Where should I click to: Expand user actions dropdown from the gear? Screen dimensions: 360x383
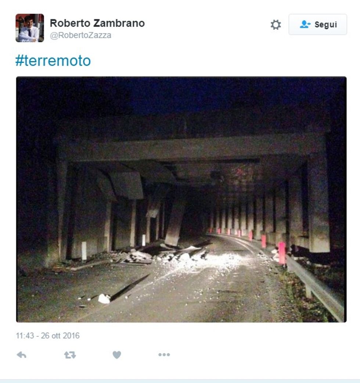pyautogui.click(x=276, y=25)
